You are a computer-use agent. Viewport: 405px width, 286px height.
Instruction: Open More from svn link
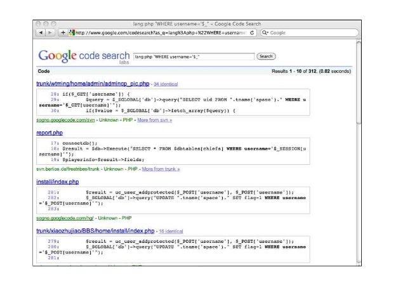point(154,120)
